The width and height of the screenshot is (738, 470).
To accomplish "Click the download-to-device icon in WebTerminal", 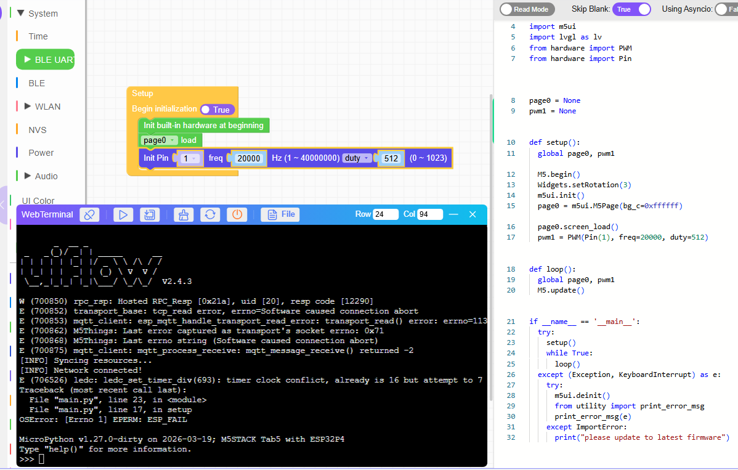I will click(x=148, y=214).
